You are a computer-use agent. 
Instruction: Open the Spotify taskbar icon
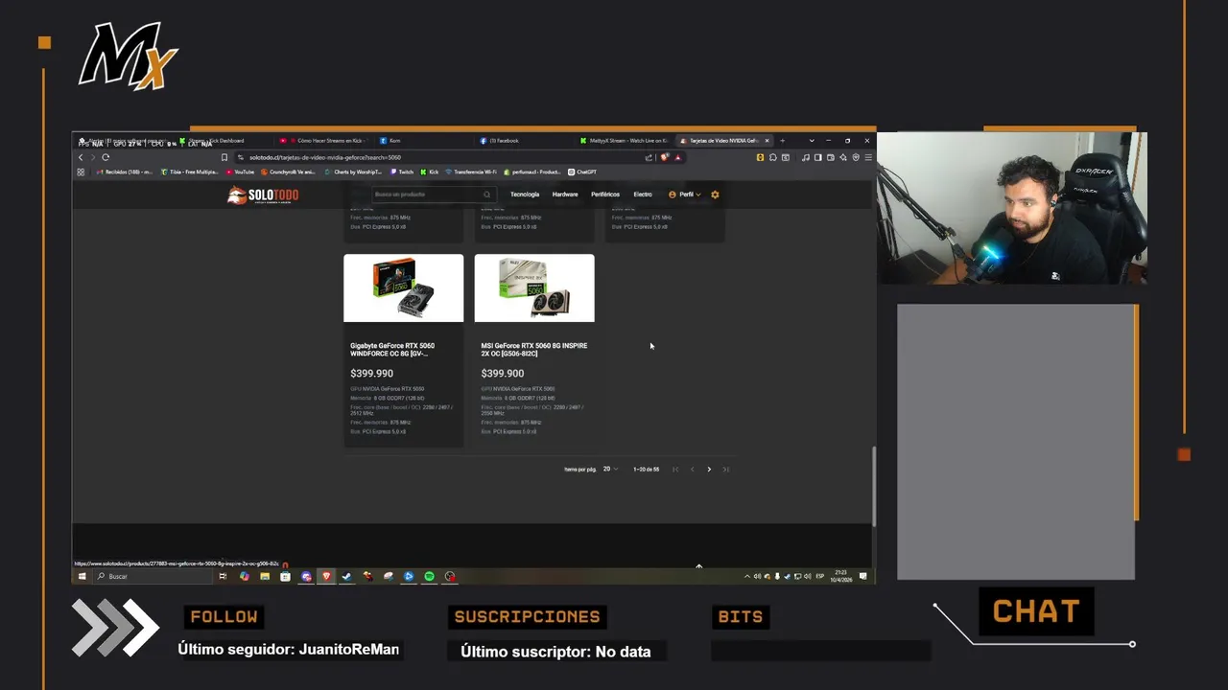[429, 577]
